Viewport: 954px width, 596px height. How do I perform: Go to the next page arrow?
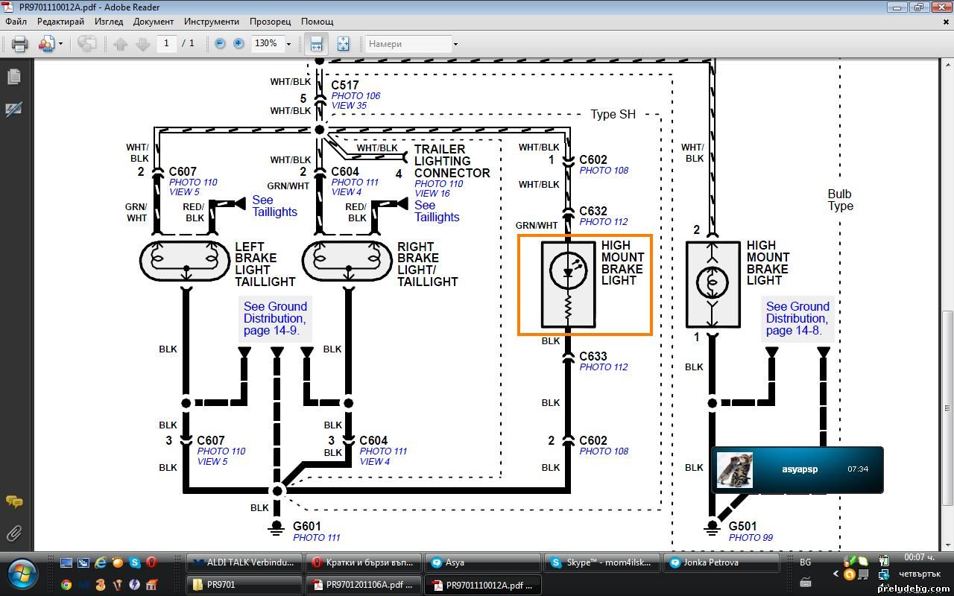pyautogui.click(x=143, y=44)
